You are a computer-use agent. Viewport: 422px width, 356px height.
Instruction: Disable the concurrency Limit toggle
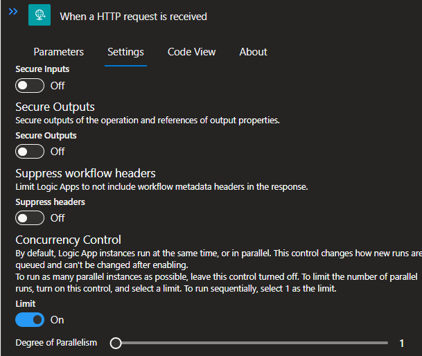pyautogui.click(x=30, y=320)
